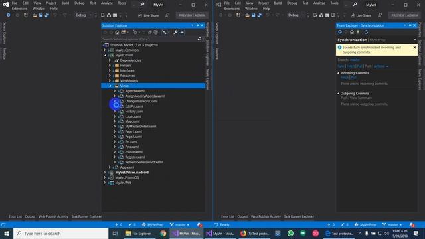Click Open File icon in left window toolbar
Image resolution: width=425 pixels, height=239 pixels.
pyautogui.click(x=35, y=15)
